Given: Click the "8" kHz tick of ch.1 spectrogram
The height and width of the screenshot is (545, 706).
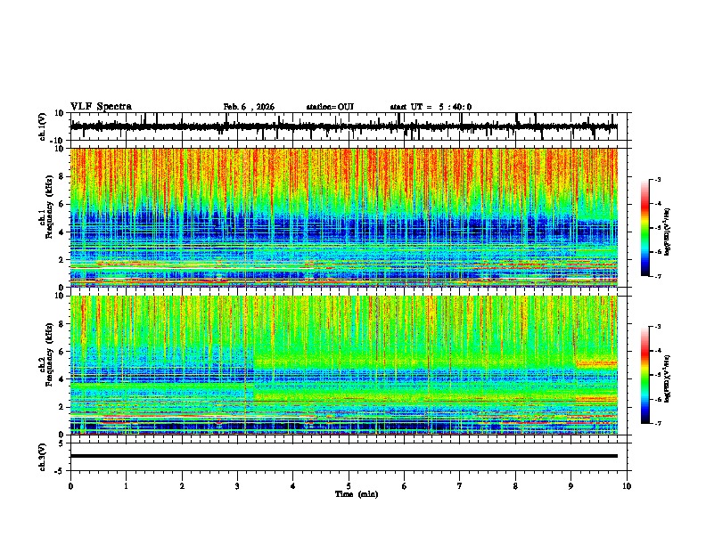Looking at the screenshot, I should click(62, 176).
